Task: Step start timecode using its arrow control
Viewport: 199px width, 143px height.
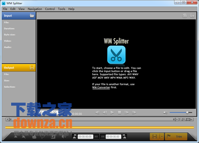Action: pos(96,137)
